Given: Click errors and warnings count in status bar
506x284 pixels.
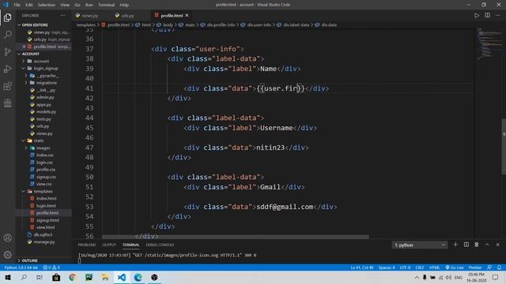Looking at the screenshot, I should (x=51, y=267).
